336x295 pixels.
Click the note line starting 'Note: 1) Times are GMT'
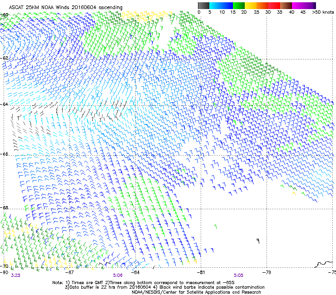(143, 283)
